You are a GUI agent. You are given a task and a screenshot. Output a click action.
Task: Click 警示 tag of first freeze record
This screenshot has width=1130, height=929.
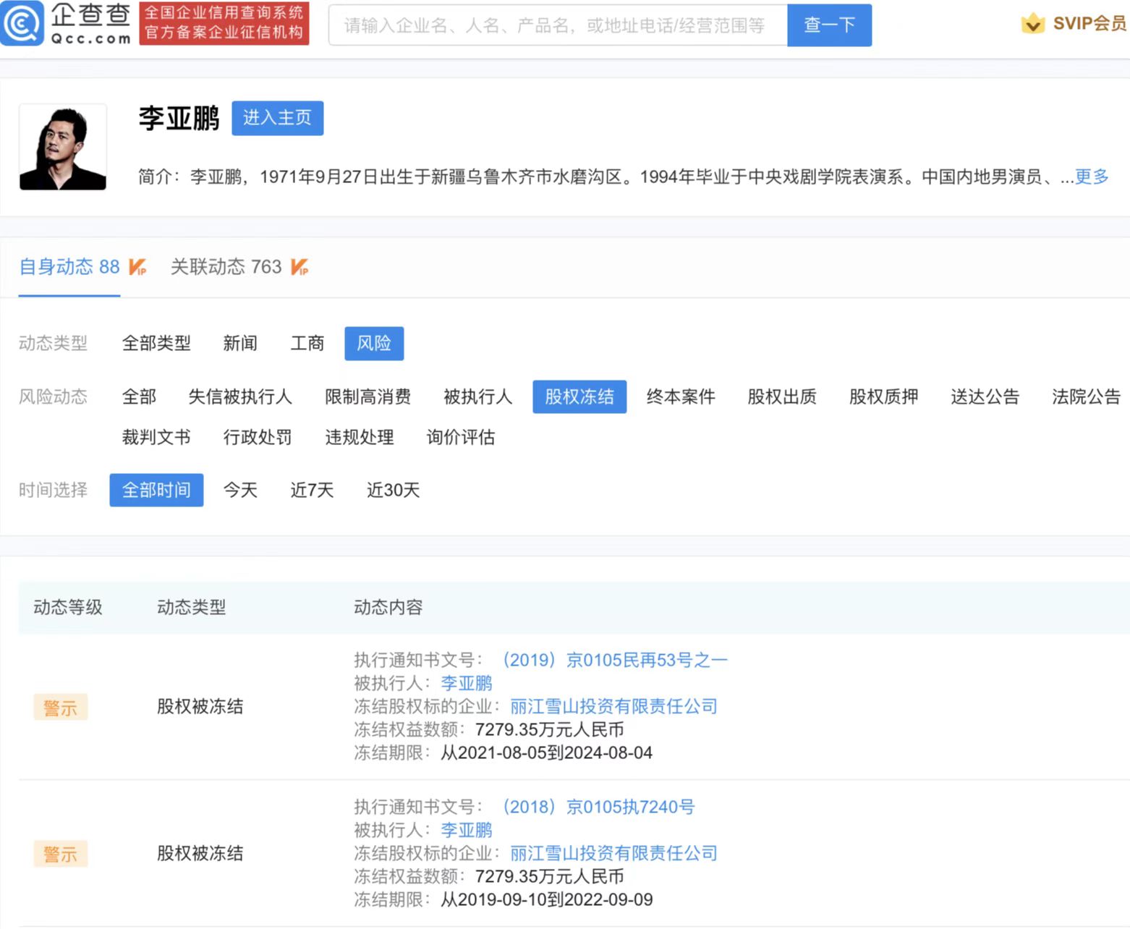[60, 707]
